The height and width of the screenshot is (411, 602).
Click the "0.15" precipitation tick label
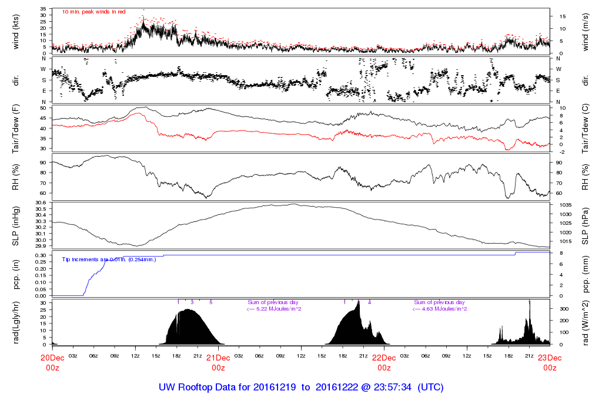tap(41, 275)
